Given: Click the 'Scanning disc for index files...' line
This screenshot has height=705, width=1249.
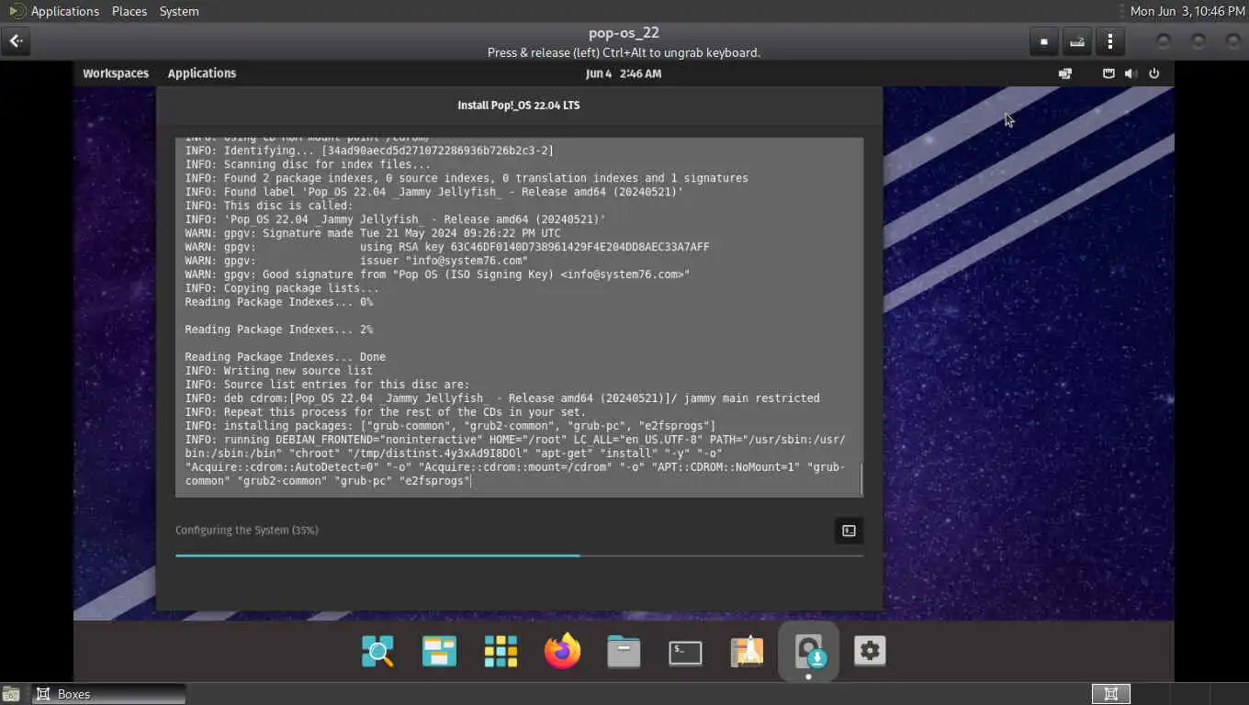Looking at the screenshot, I should (x=308, y=164).
